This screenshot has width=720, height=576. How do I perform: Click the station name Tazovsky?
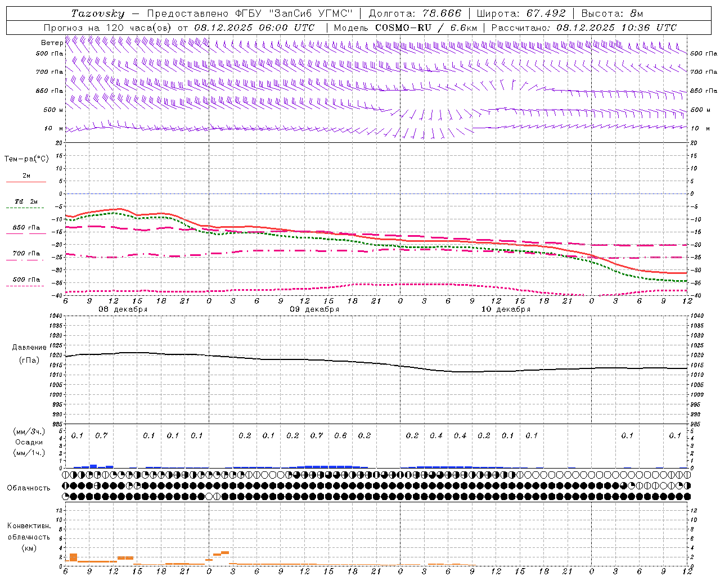(98, 13)
